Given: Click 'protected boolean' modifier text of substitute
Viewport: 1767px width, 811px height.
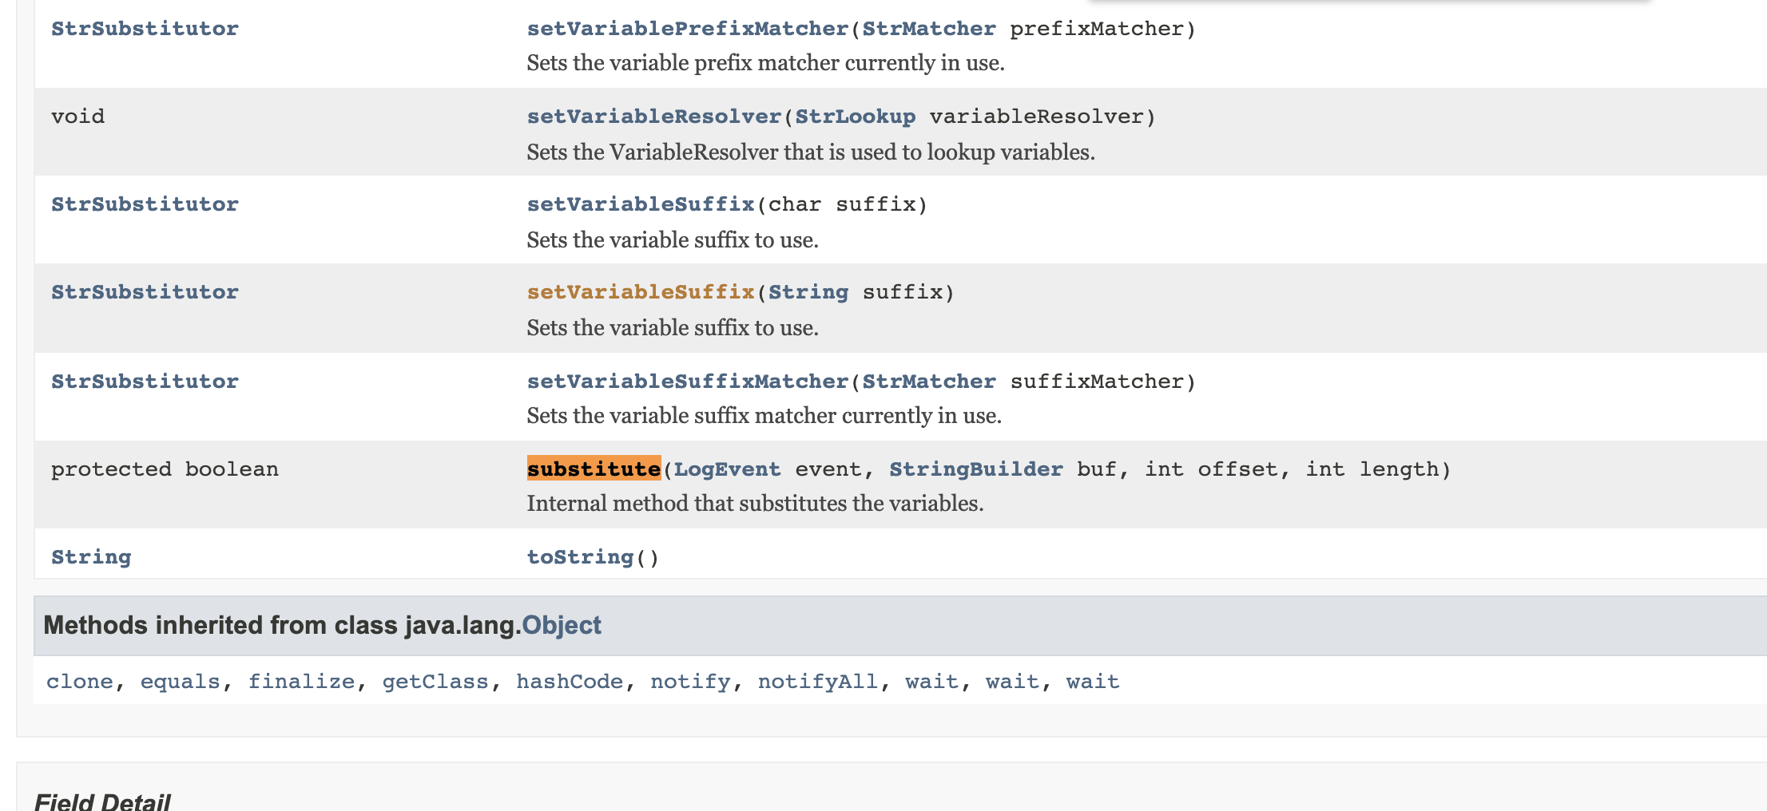Looking at the screenshot, I should 165,469.
